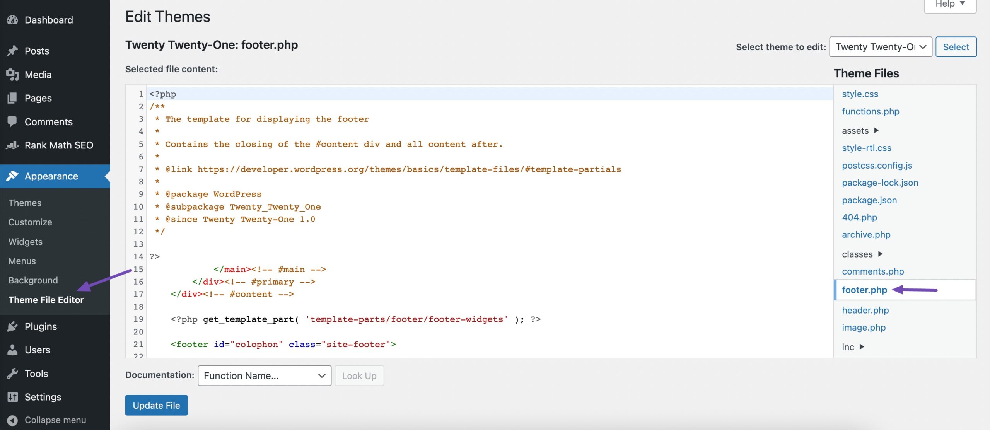
Task: Click the Posts pushpin icon
Action: click(x=13, y=51)
